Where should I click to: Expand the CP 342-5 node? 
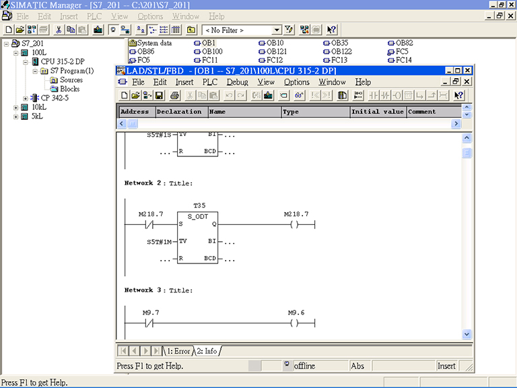click(26, 98)
